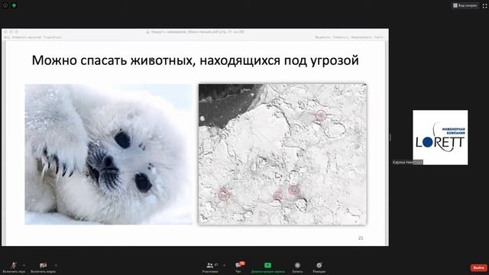Expand the arrow next to Participants
This screenshot has height=275, width=489.
[224, 265]
